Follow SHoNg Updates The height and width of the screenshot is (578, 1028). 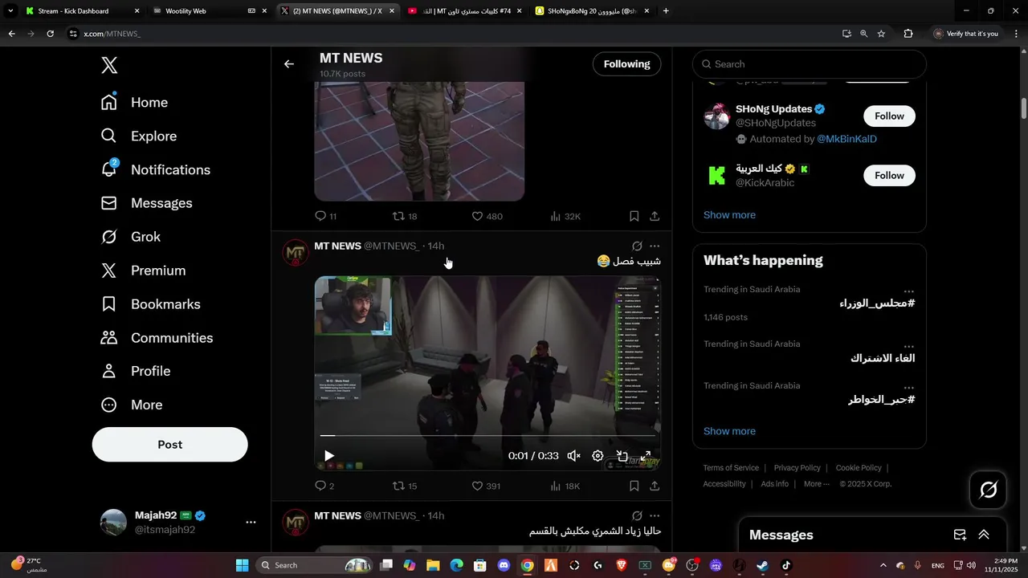click(889, 116)
